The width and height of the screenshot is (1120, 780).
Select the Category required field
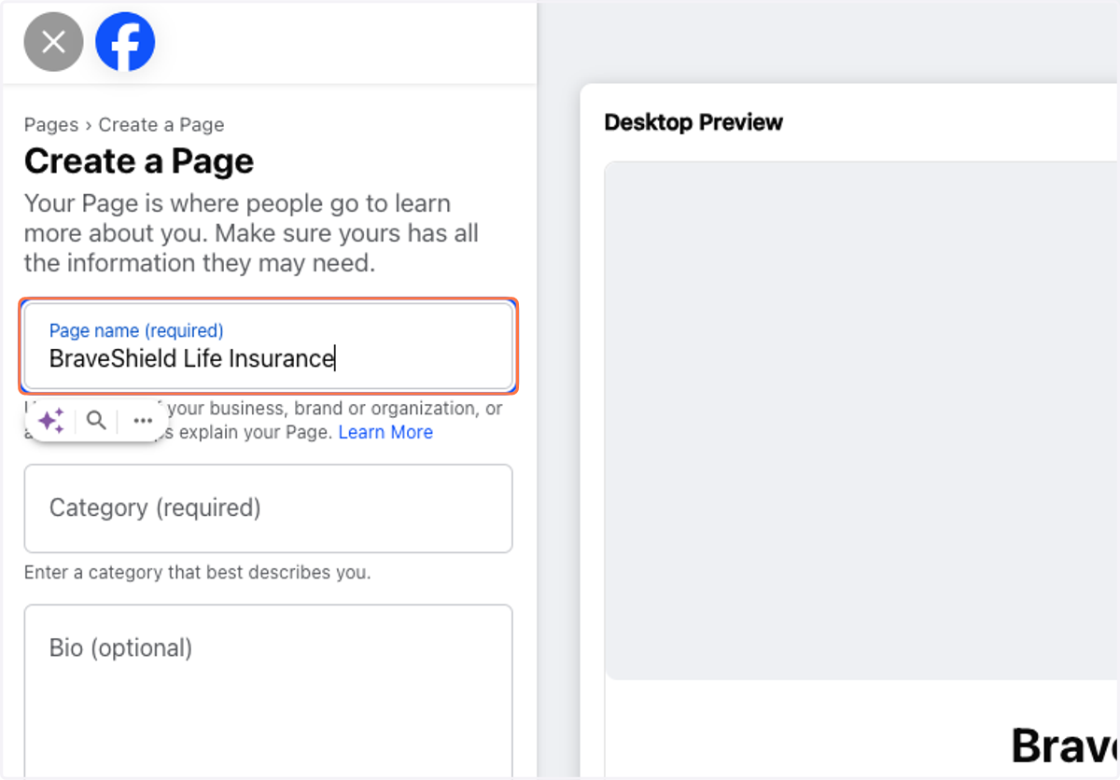click(x=269, y=508)
